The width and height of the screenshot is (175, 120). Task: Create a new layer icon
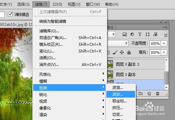pos(149,94)
